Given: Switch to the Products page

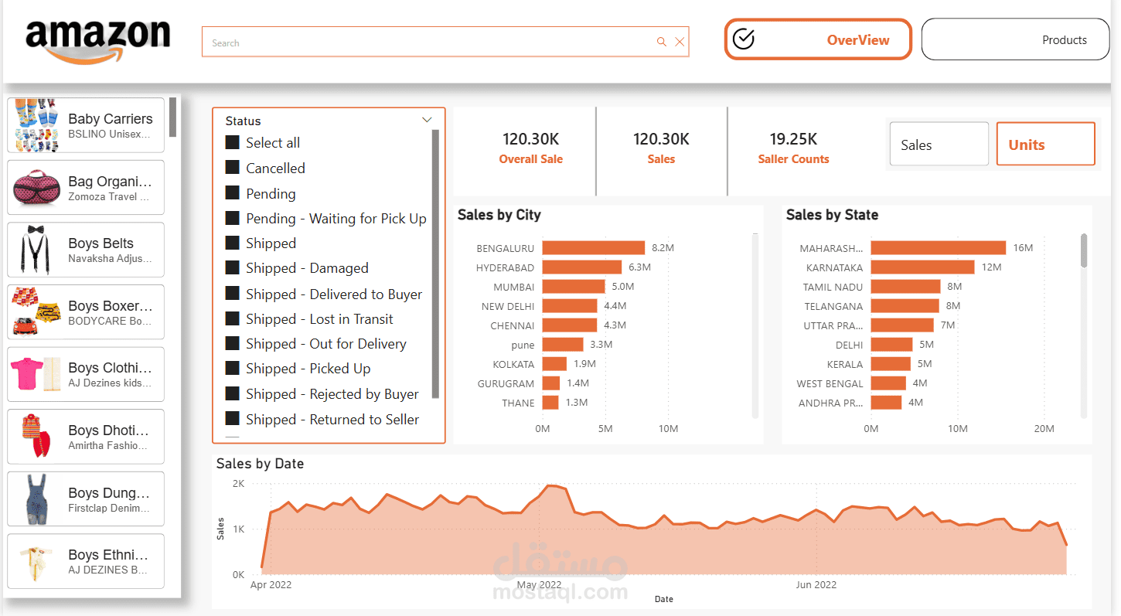Looking at the screenshot, I should [x=1015, y=39].
